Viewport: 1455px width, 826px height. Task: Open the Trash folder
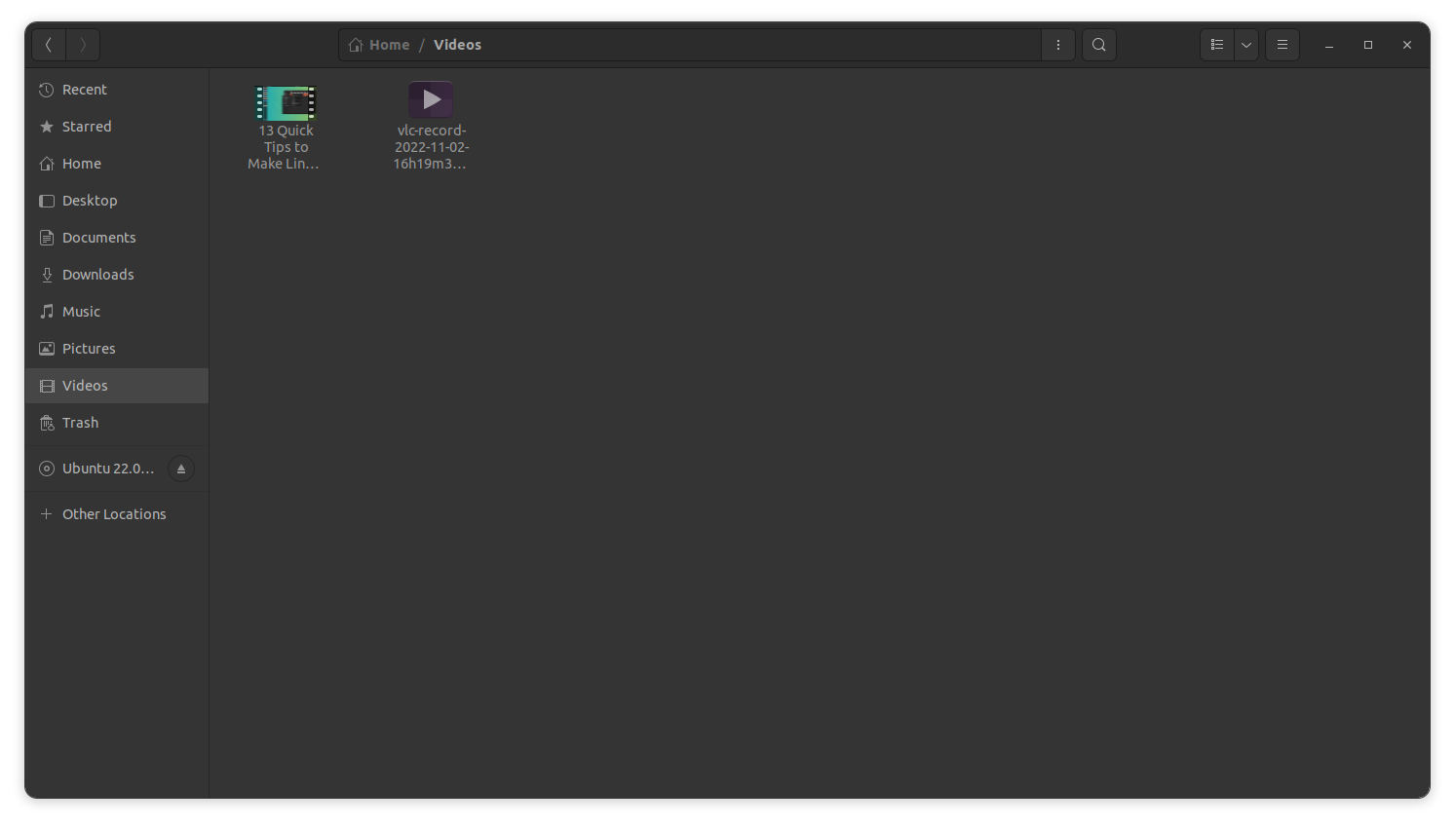point(80,423)
